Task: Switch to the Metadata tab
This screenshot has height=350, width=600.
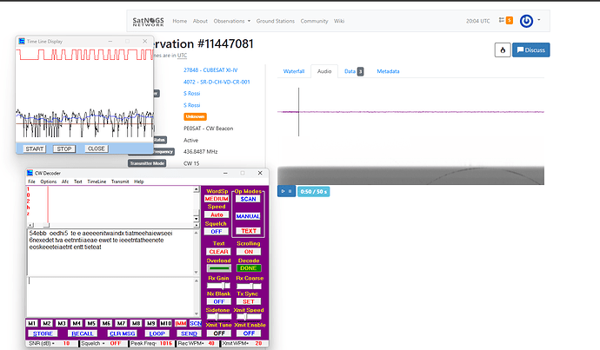Action: (388, 71)
